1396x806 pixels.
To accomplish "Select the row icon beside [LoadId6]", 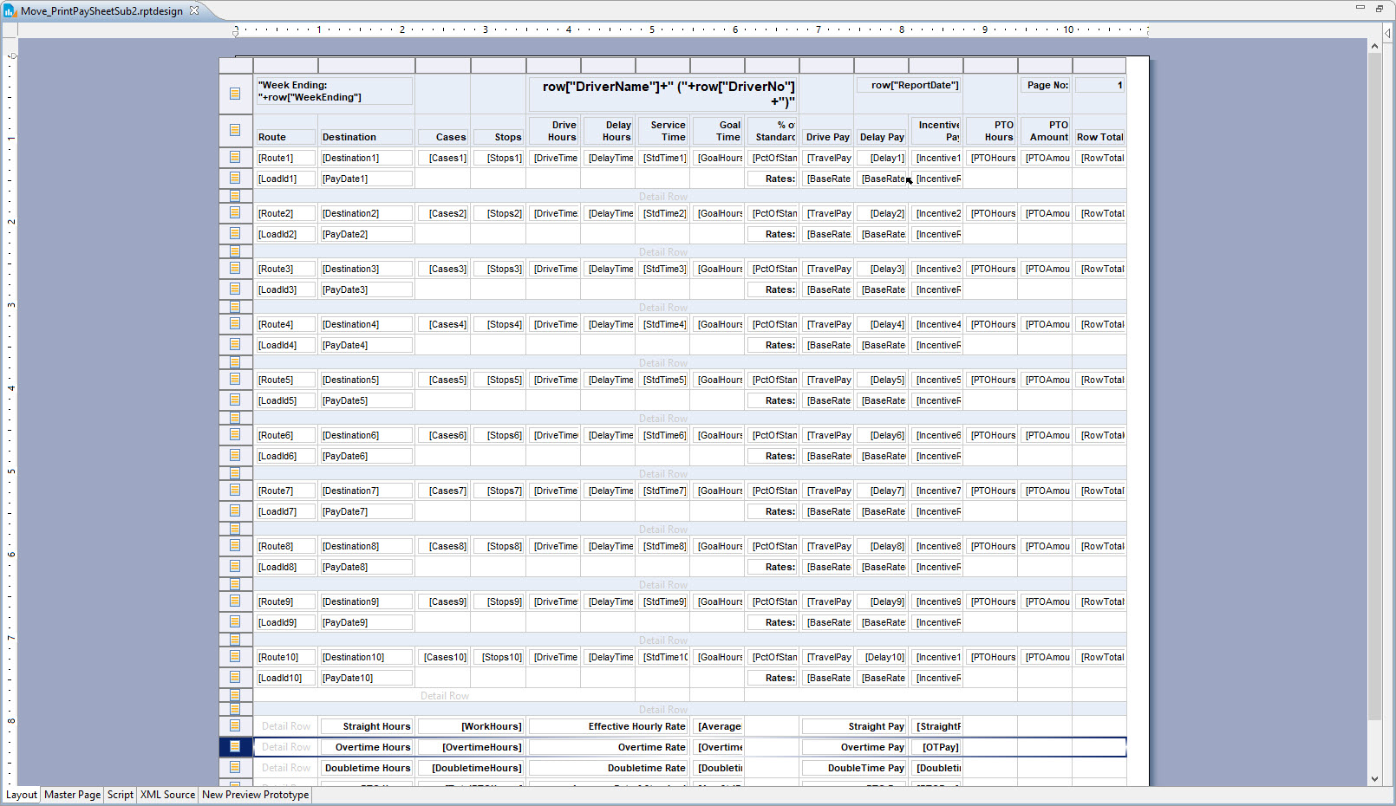I will click(x=235, y=455).
